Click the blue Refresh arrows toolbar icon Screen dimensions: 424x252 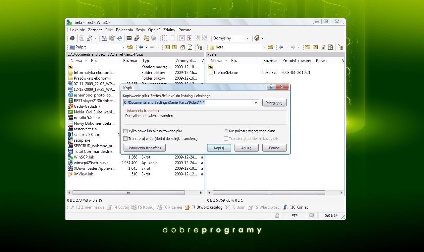[120, 38]
